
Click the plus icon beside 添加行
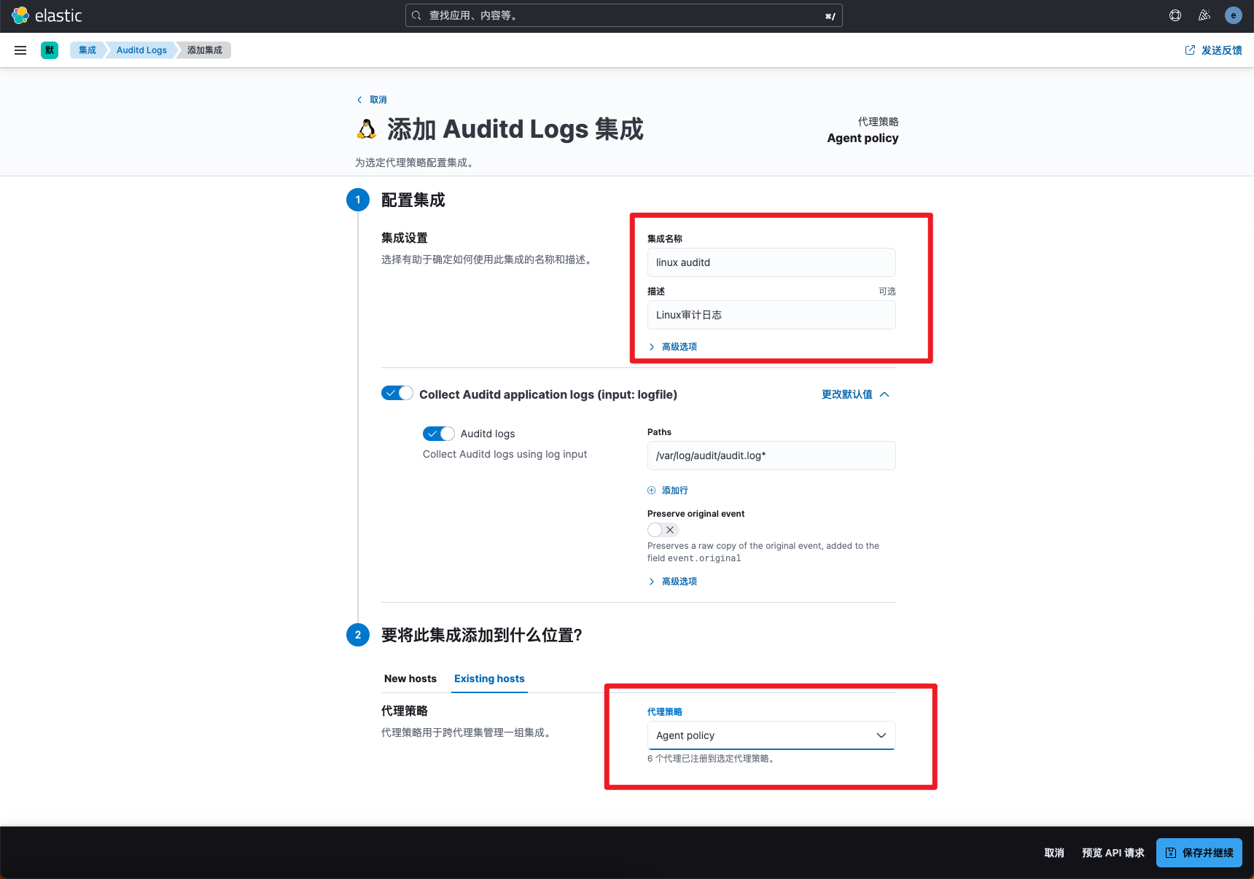[652, 491]
